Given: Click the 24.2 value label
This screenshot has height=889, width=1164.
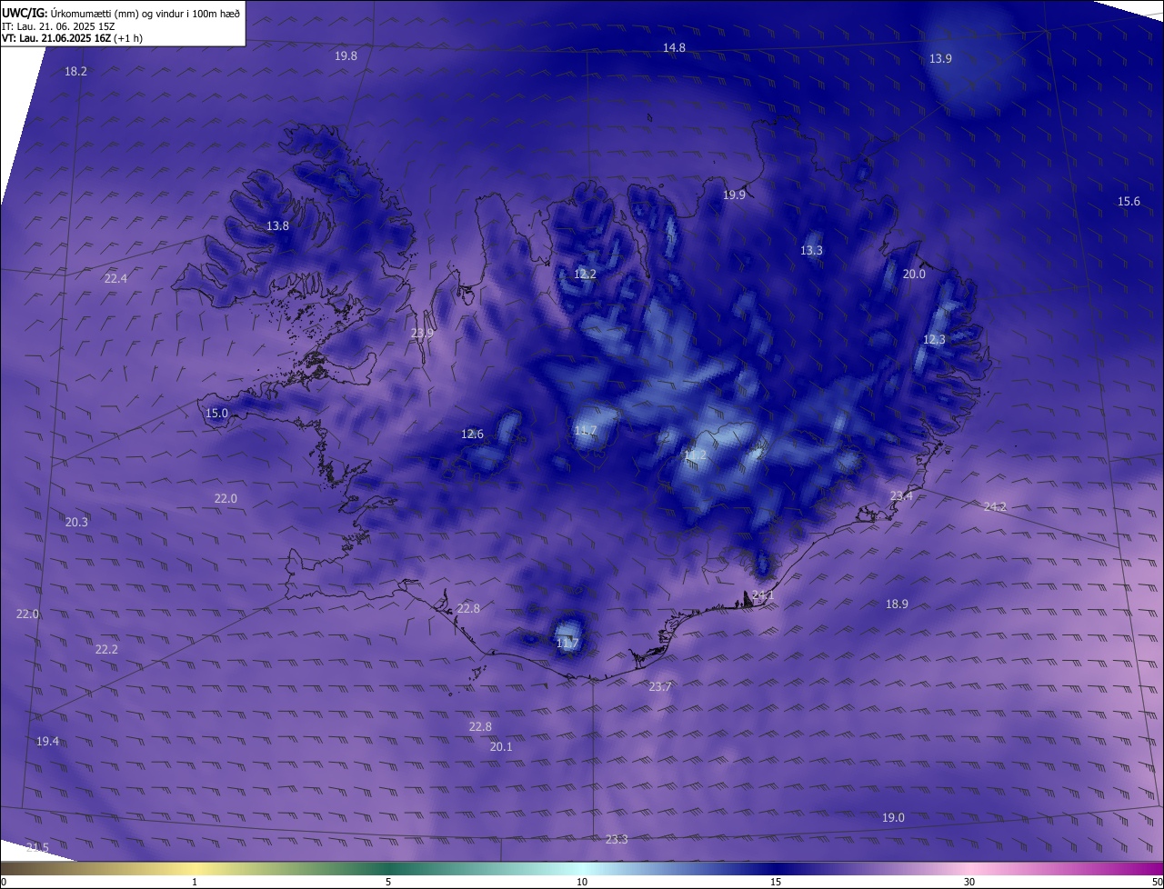Looking at the screenshot, I should click(995, 506).
